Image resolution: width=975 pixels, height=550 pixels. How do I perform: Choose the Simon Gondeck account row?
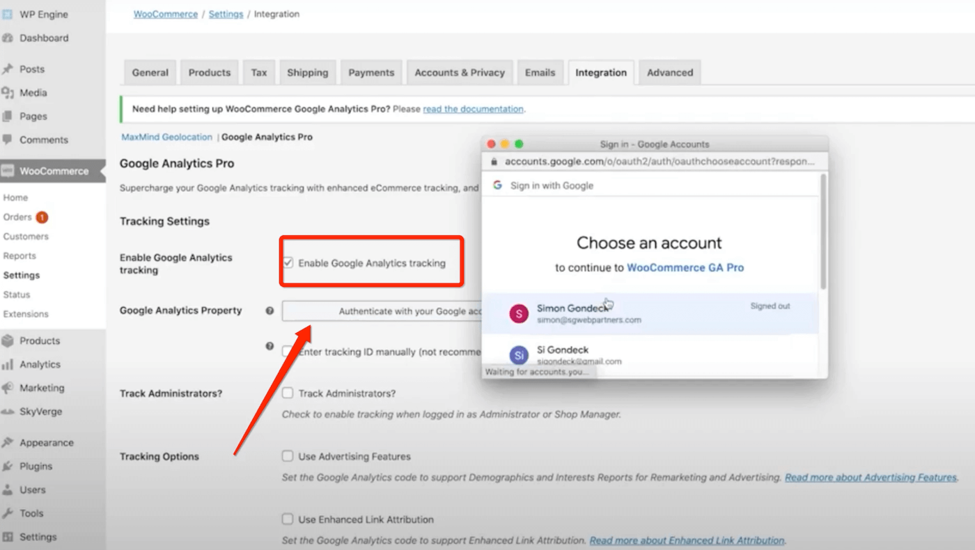point(650,313)
